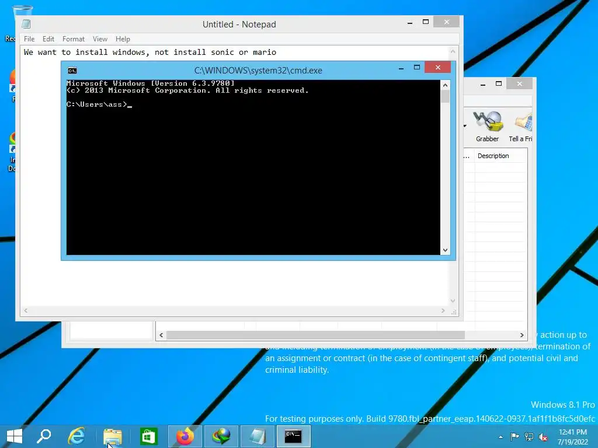The image size is (598, 448).
Task: Click the cmd scrollbar down arrow
Action: tap(445, 250)
